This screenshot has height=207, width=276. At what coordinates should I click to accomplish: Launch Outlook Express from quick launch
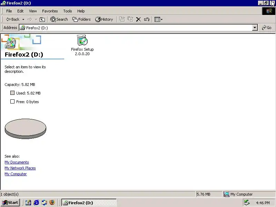pos(44,203)
